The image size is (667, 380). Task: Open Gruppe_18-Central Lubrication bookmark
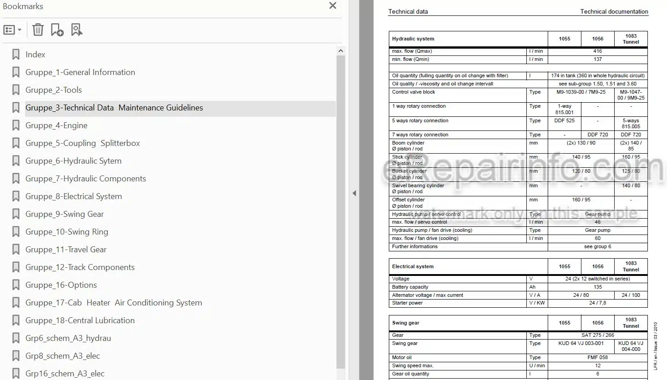click(x=80, y=320)
